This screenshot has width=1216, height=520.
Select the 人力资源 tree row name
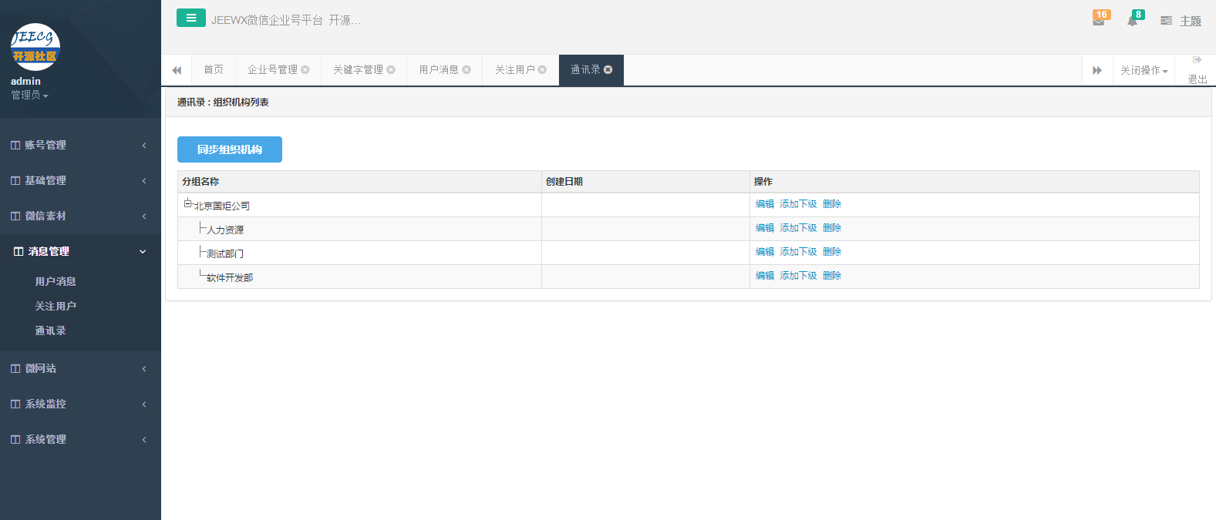225,230
